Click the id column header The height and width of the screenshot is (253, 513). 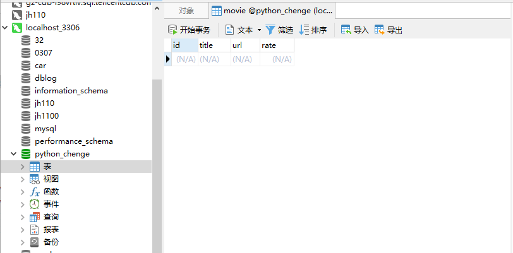(x=184, y=45)
